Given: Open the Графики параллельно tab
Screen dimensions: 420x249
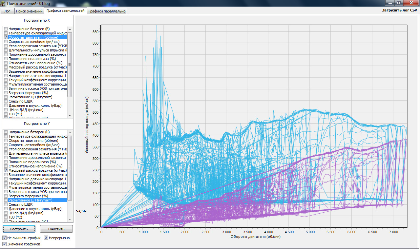Looking at the screenshot, I should point(107,11).
